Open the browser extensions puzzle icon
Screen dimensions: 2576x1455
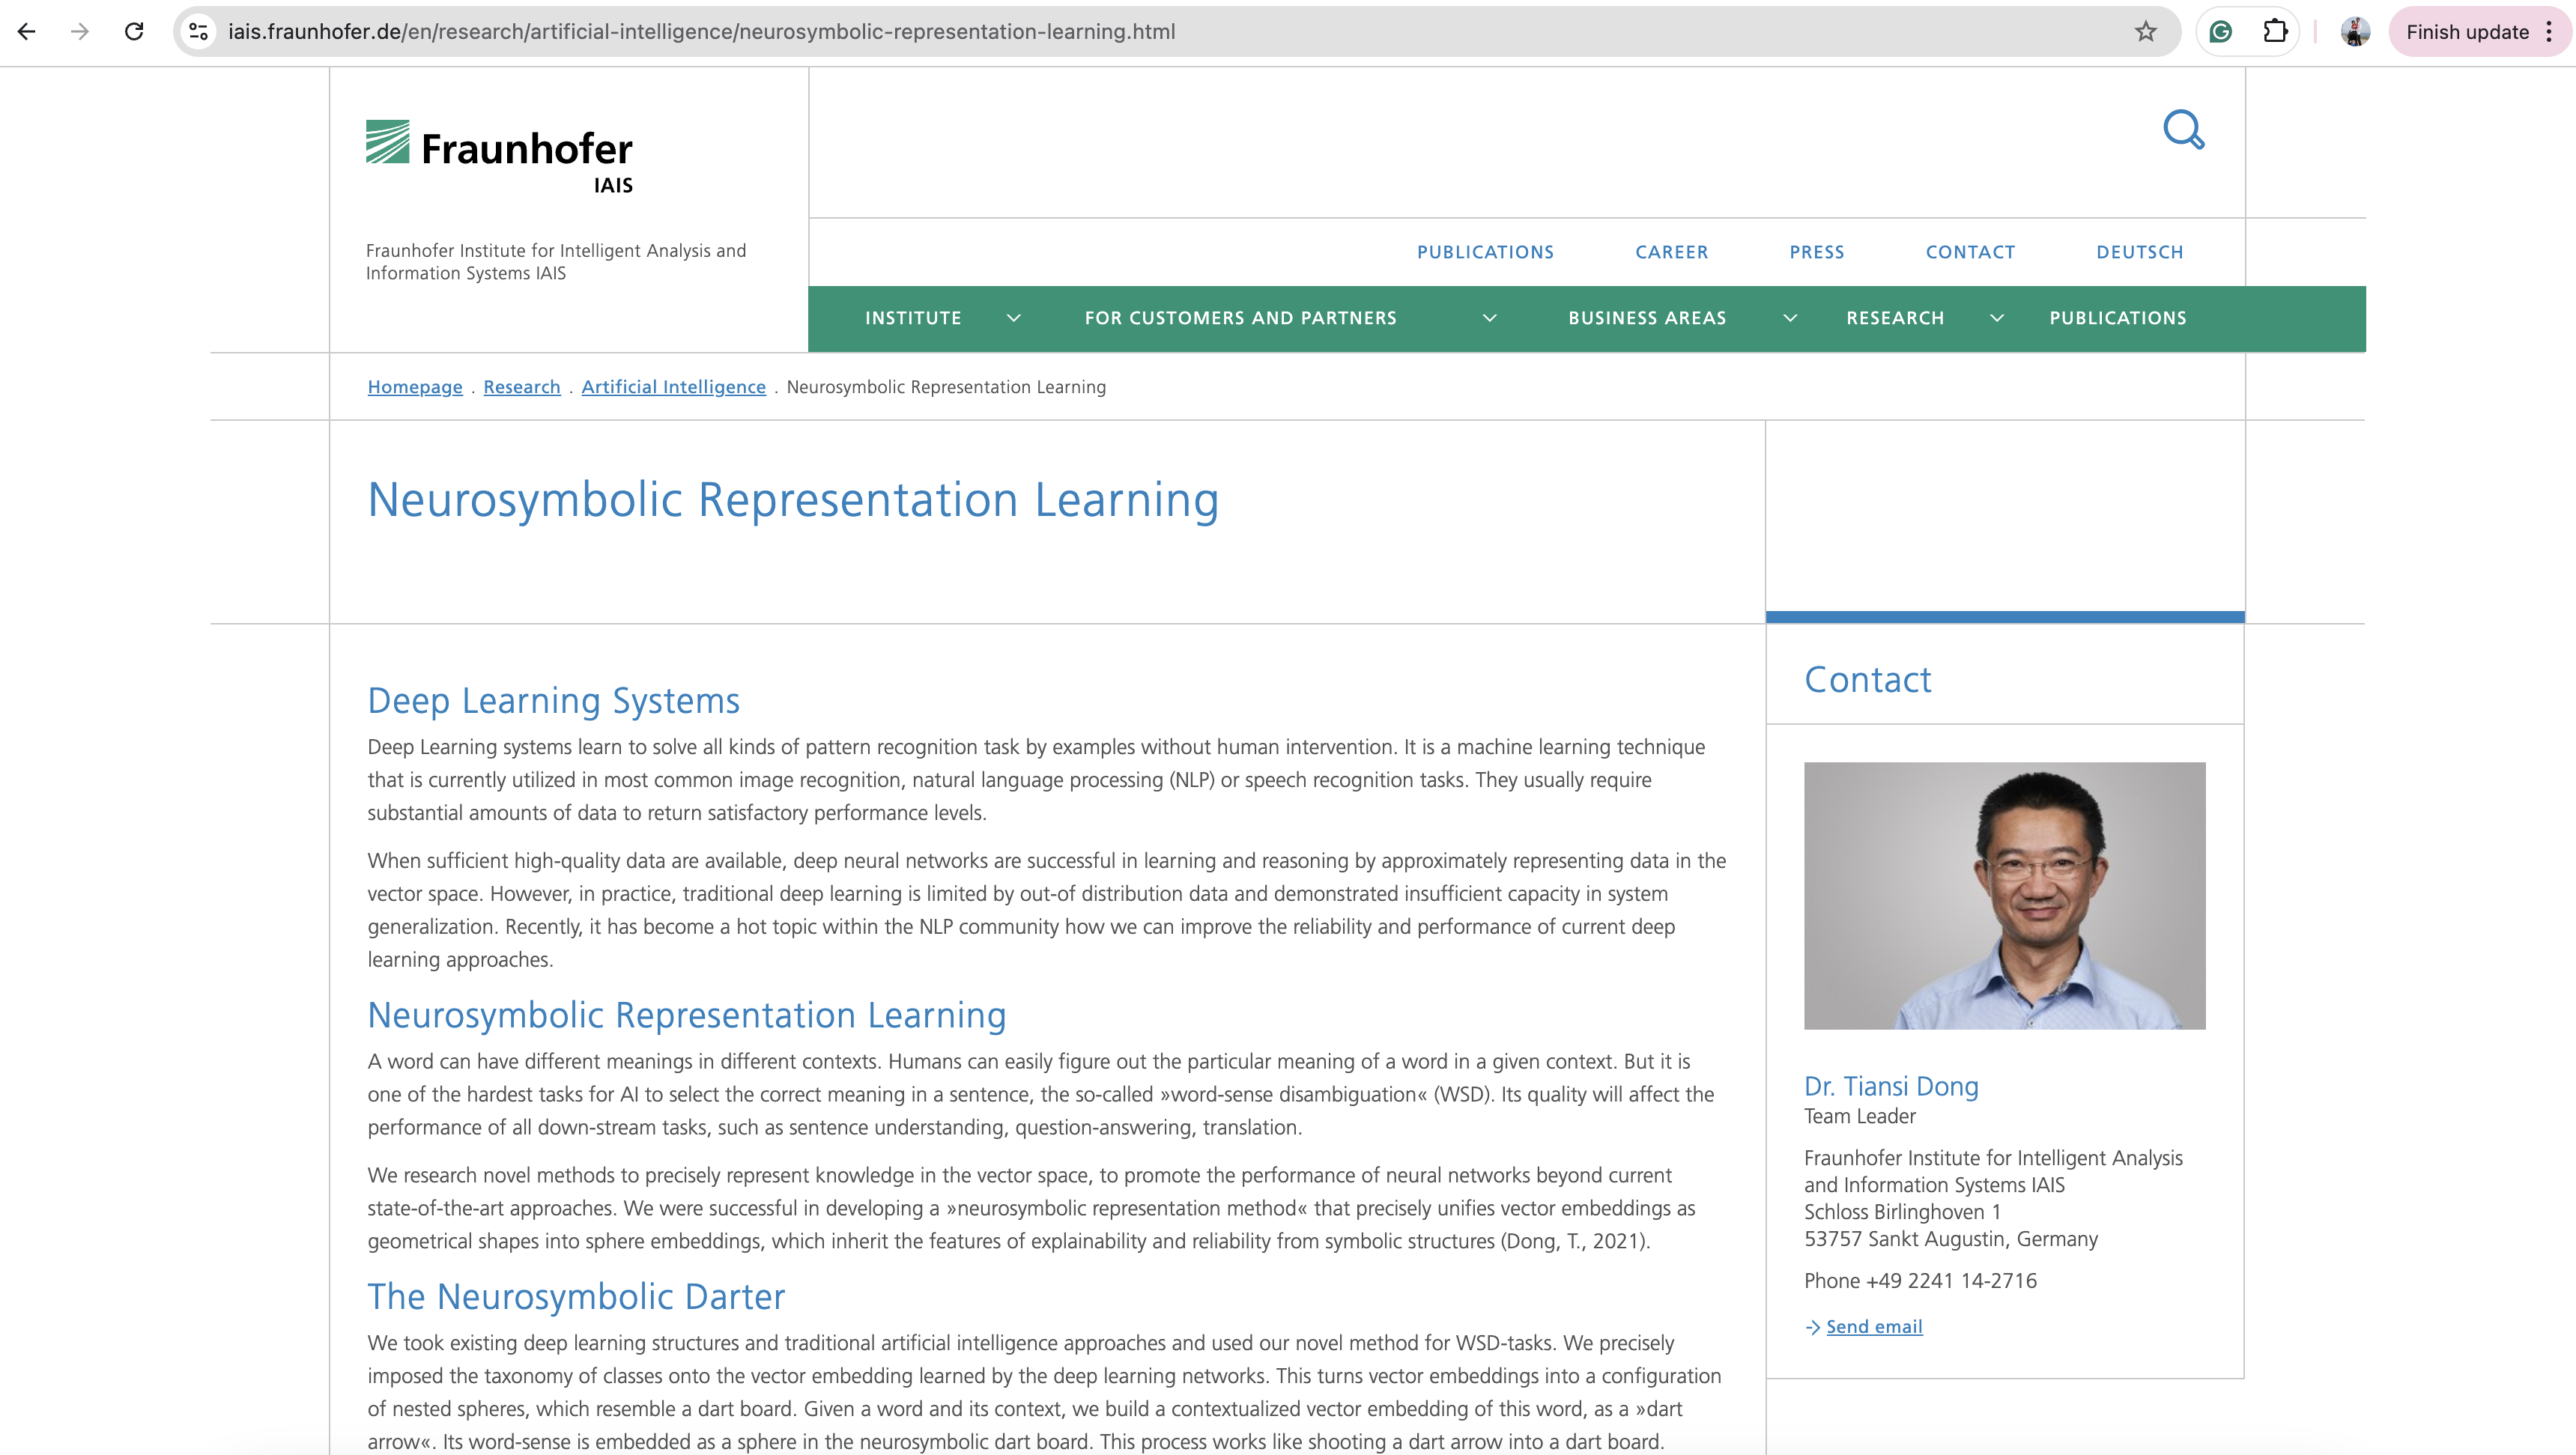[2275, 32]
